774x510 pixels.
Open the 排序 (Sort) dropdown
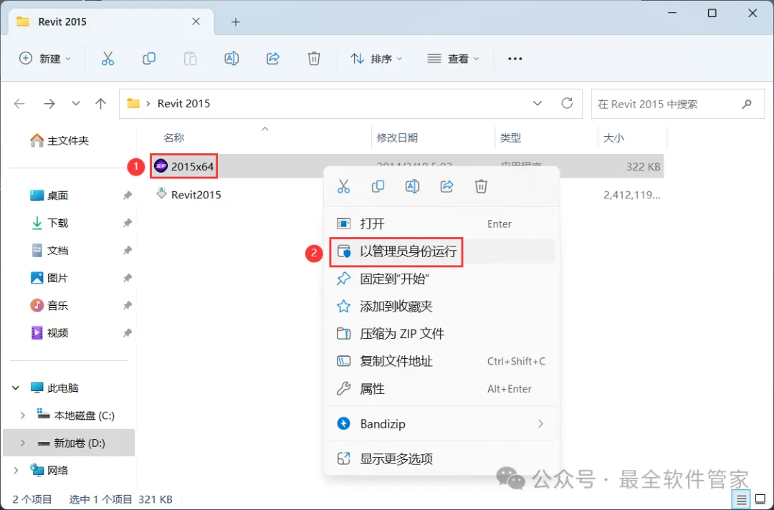click(x=376, y=59)
